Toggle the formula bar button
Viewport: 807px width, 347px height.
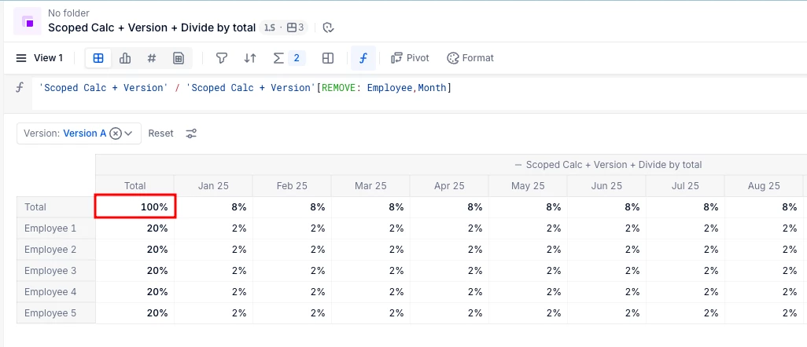click(x=363, y=58)
